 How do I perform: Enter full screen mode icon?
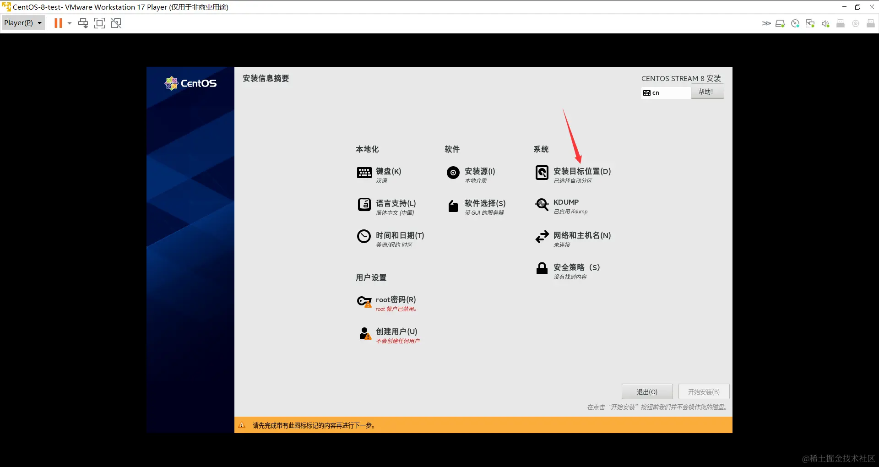click(x=99, y=23)
